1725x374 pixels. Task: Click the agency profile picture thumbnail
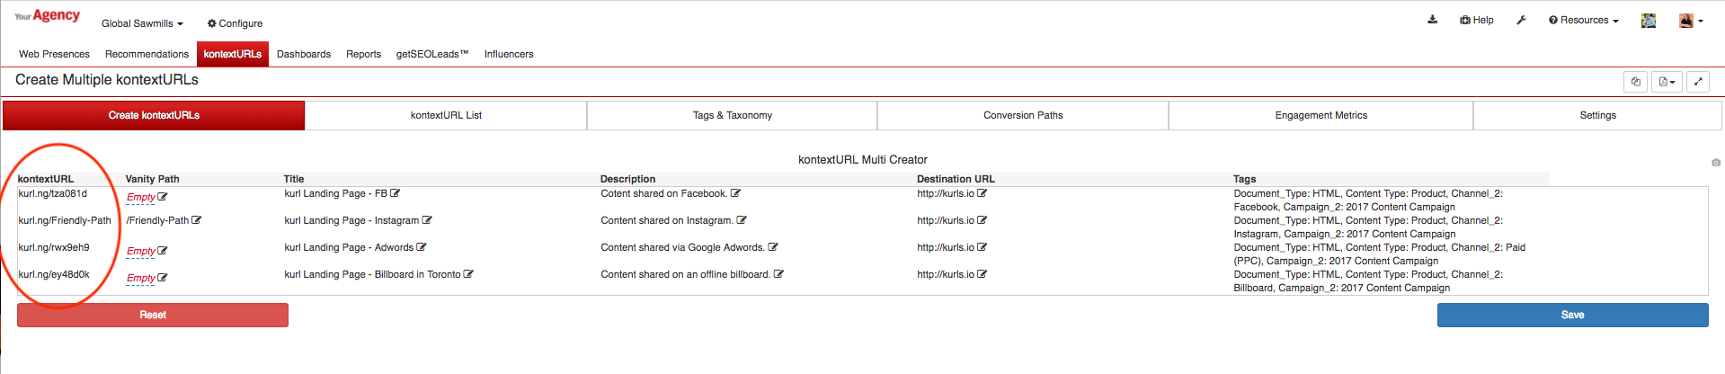pos(1649,21)
